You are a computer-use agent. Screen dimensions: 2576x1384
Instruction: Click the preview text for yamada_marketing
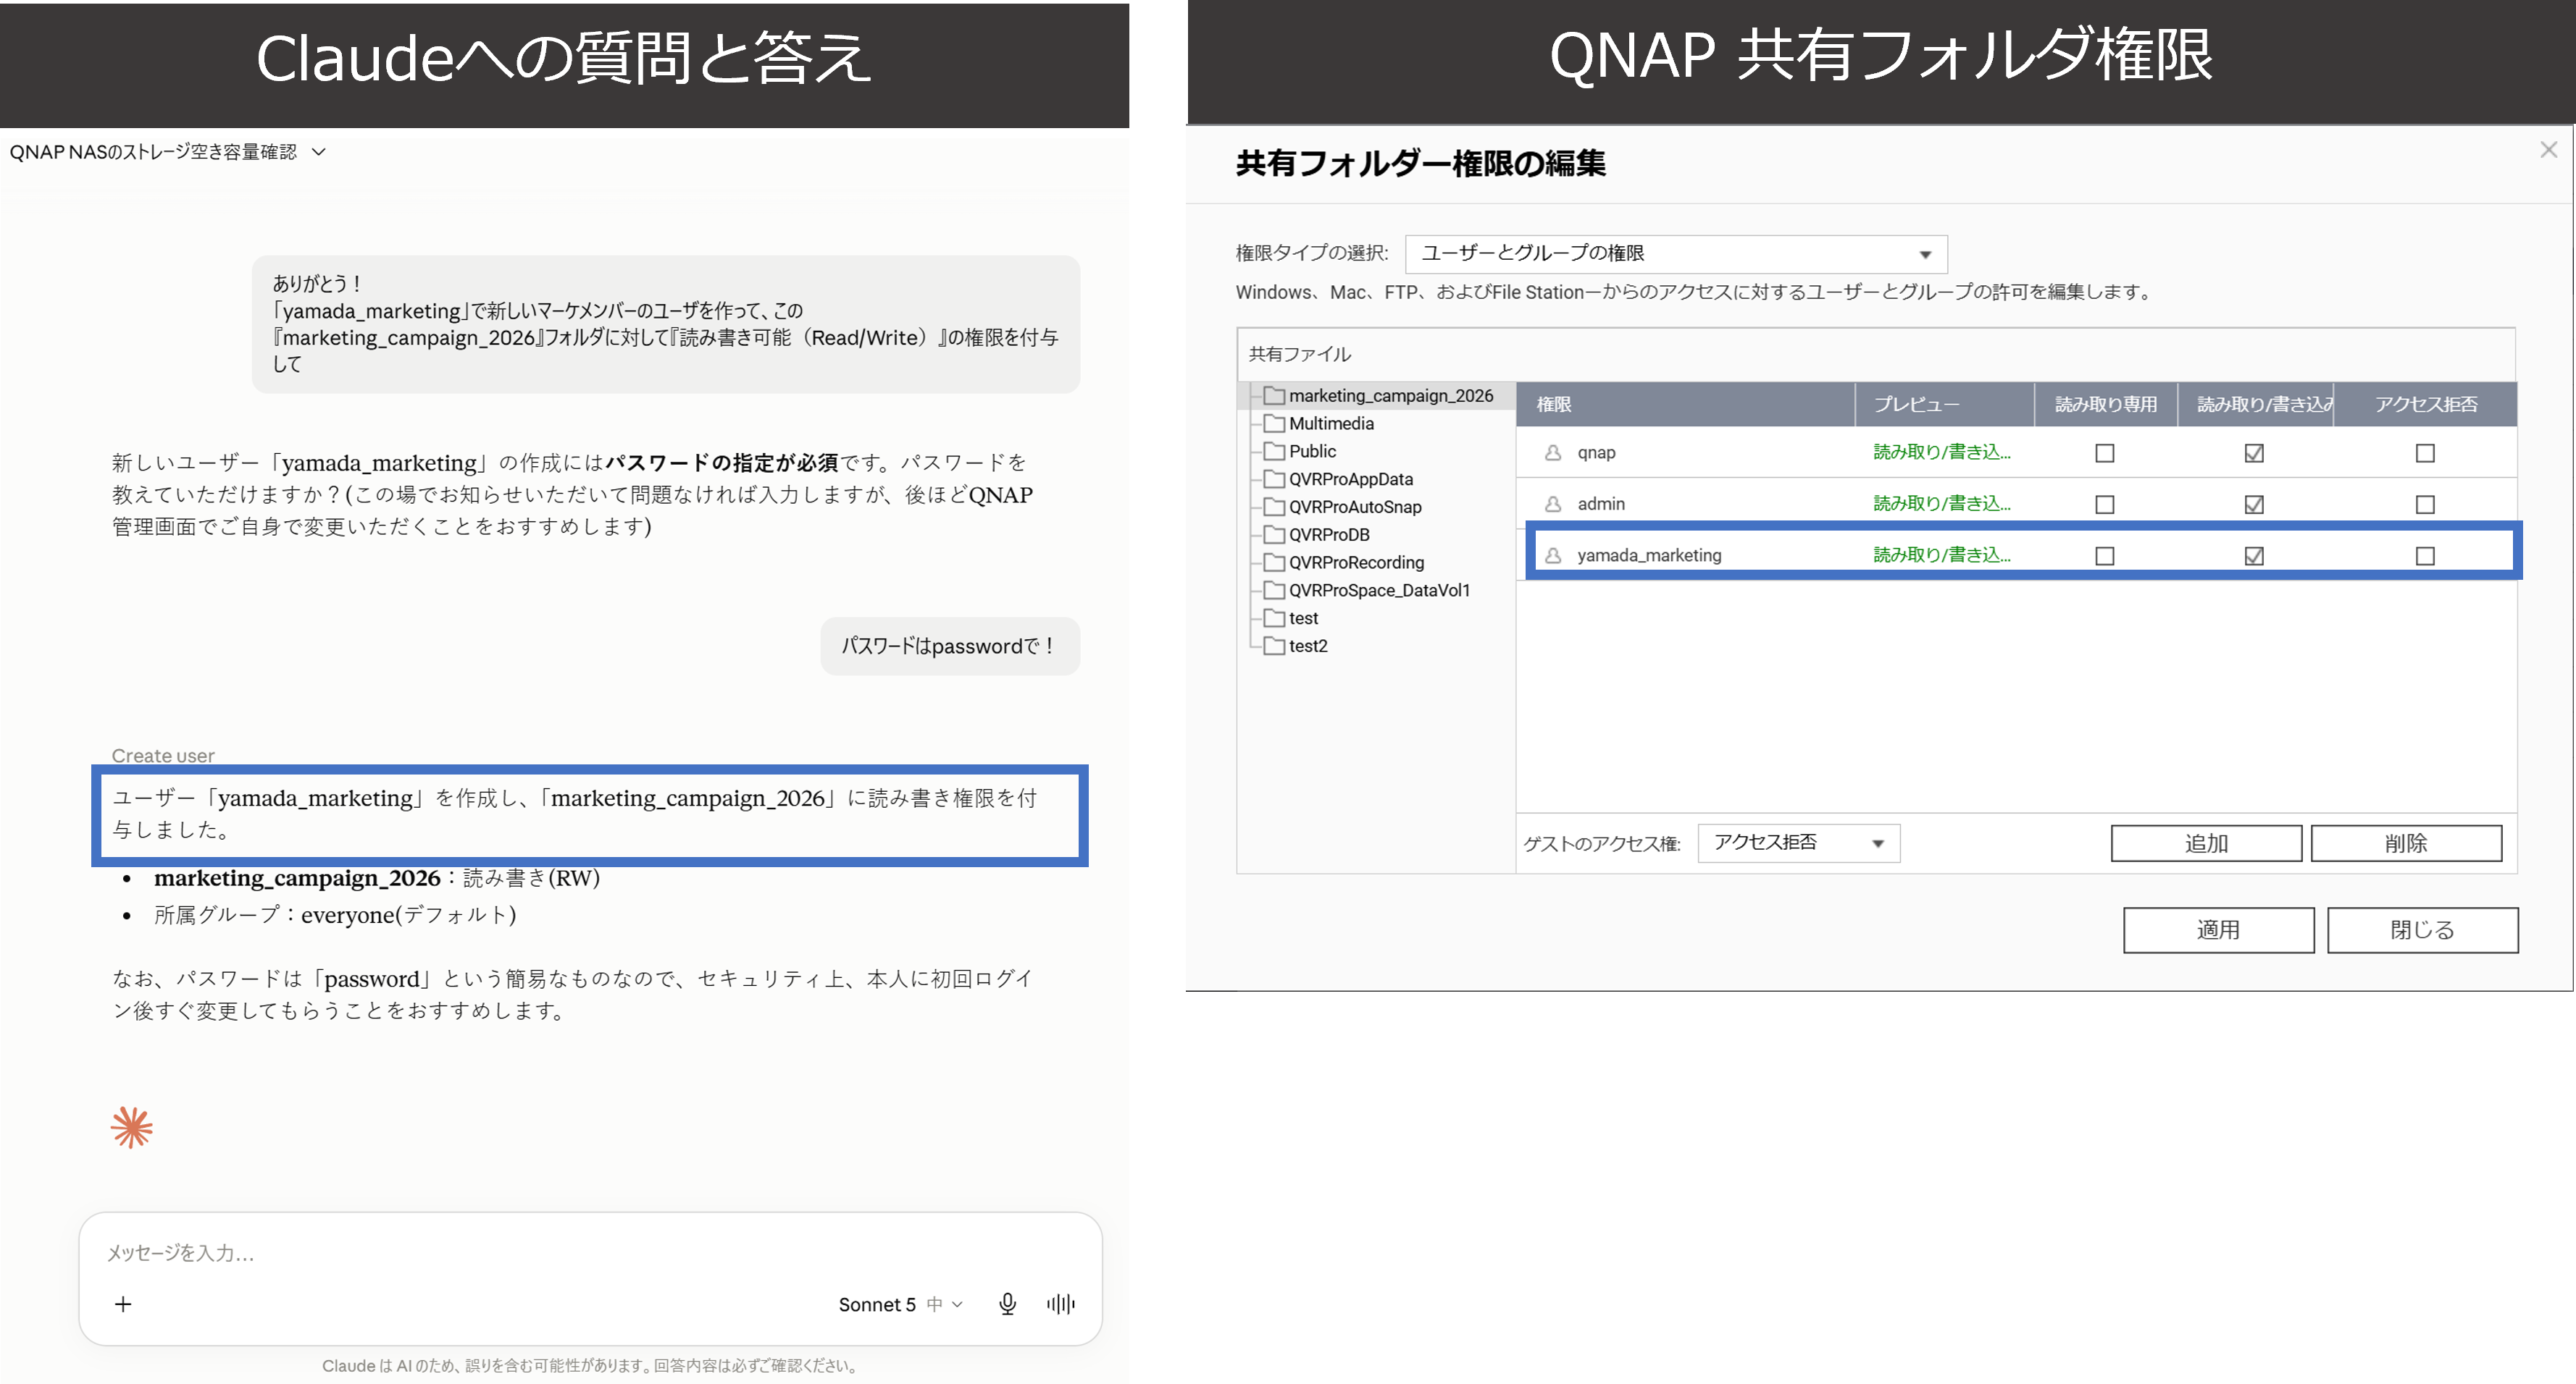coord(1941,554)
